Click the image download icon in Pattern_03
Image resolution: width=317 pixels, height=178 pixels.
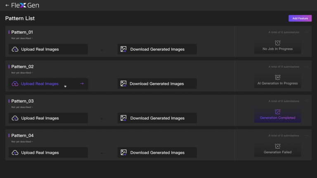click(x=123, y=118)
